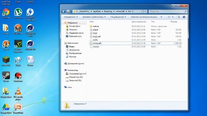Open Новый том (D:) drive

click(76, 77)
